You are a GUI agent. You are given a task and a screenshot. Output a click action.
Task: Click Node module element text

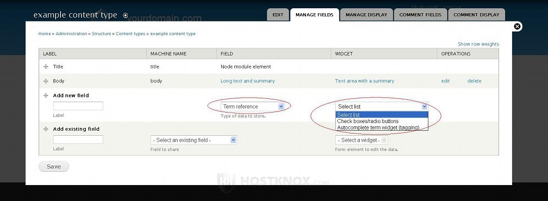(x=246, y=66)
